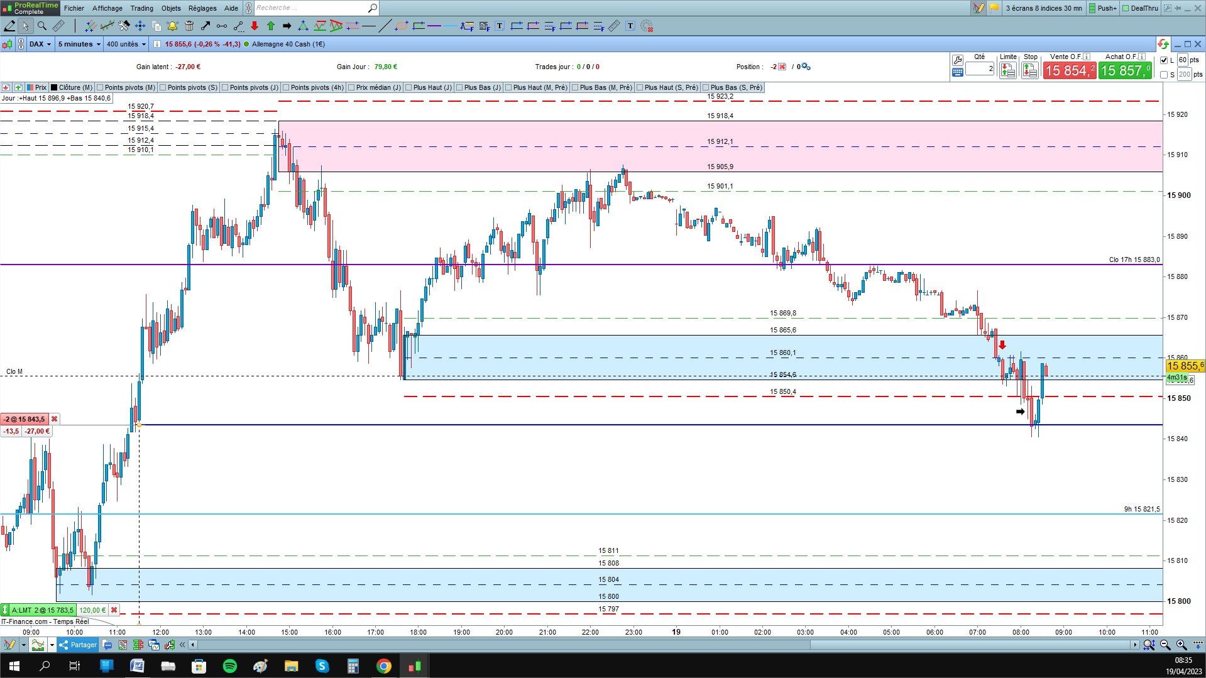Screen dimensions: 1206x678
Task: Open the hammer and wrench tools icon
Action: pyautogui.click(x=123, y=26)
